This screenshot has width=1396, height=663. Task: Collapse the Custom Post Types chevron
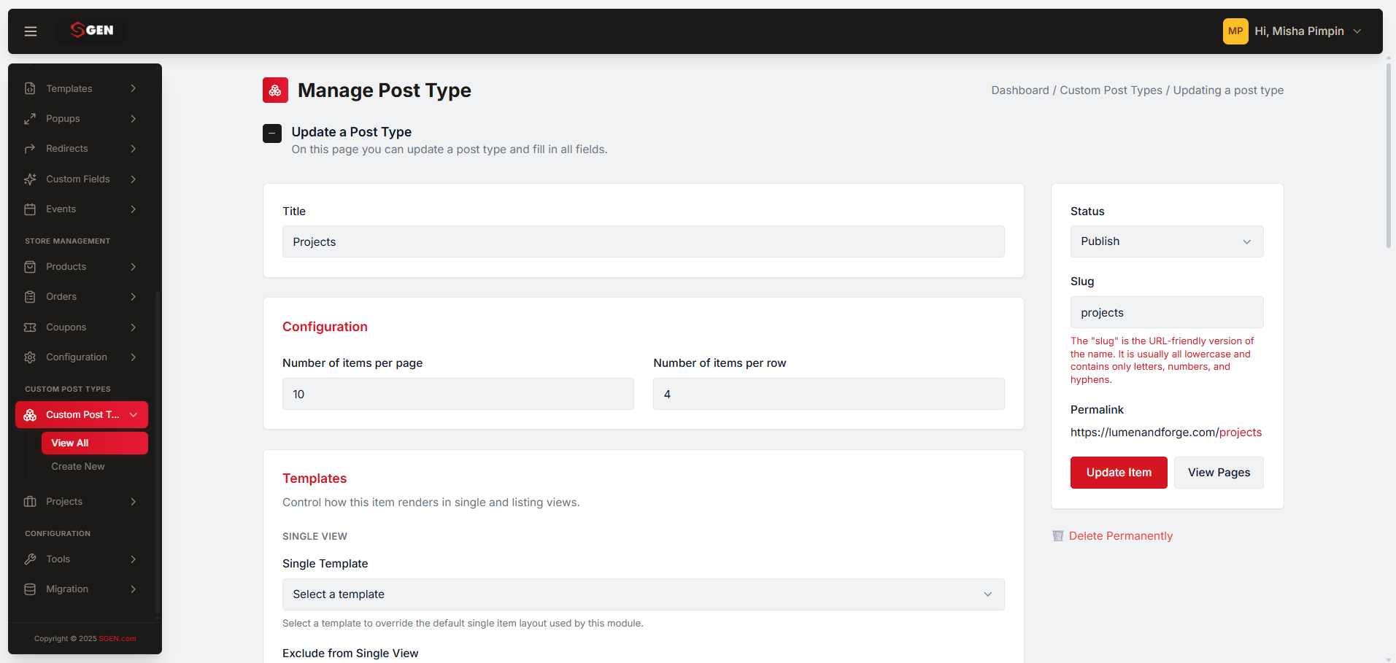134,415
